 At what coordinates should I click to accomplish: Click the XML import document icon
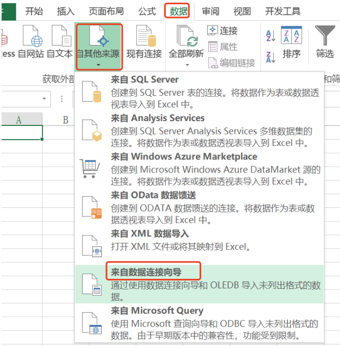92,246
